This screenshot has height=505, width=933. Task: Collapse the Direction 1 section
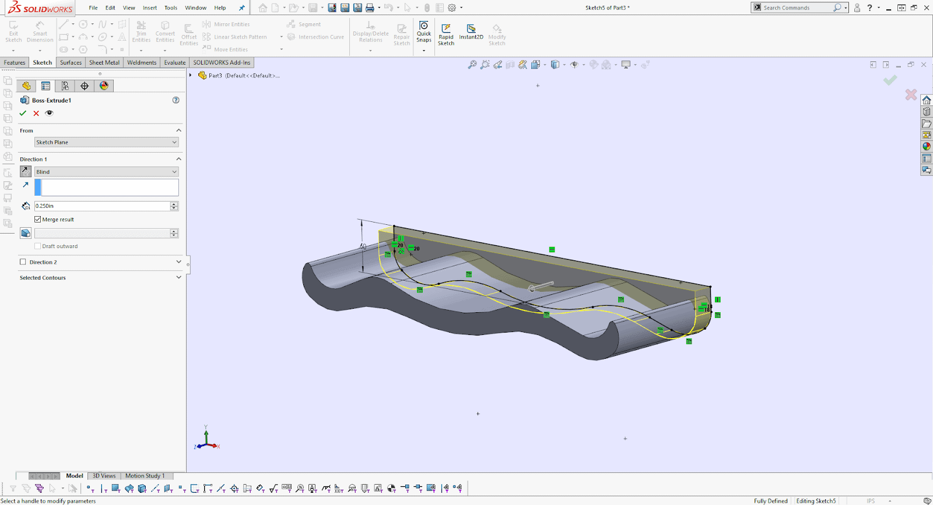[x=178, y=159]
